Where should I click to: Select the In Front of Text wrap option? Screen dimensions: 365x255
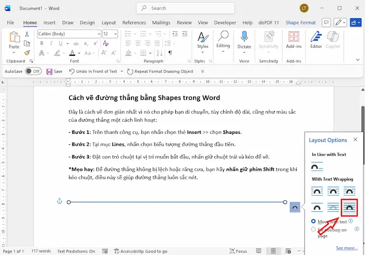coord(349,207)
